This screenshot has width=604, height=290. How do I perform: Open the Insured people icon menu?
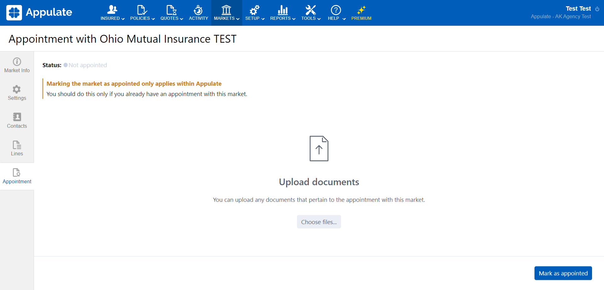[112, 10]
